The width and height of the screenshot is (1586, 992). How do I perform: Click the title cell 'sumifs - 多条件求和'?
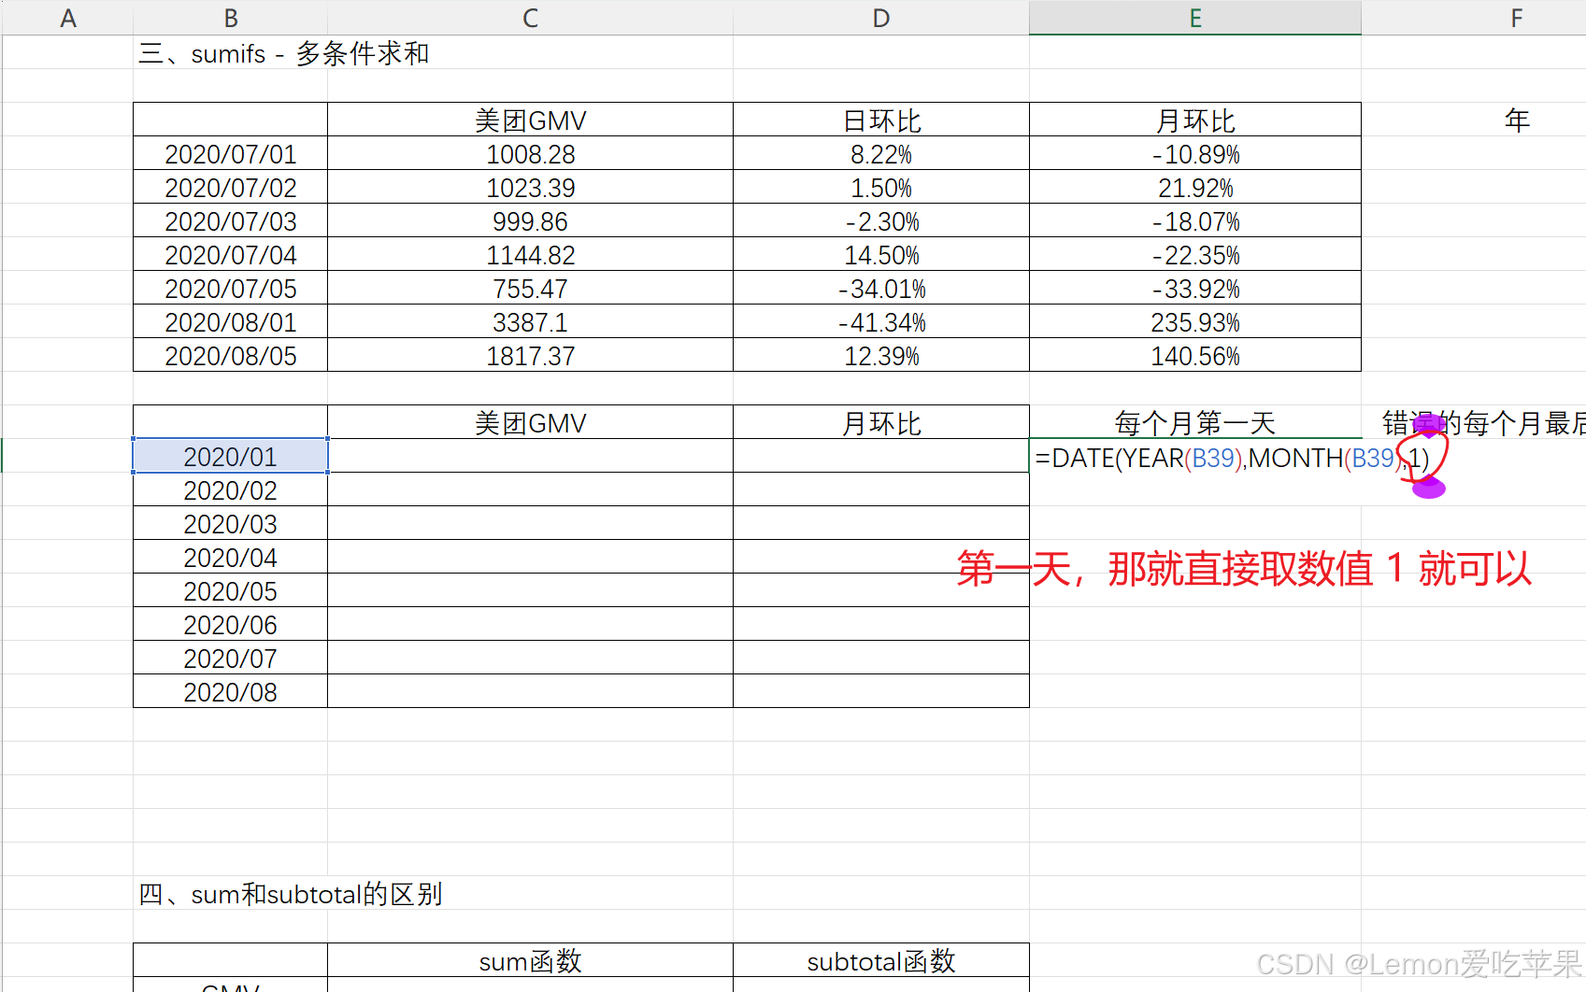tap(284, 53)
